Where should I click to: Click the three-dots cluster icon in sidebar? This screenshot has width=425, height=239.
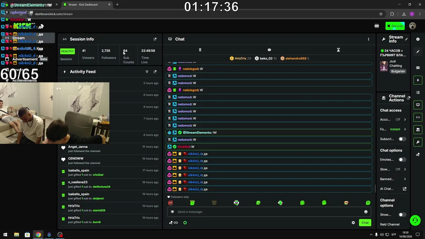click(418, 154)
